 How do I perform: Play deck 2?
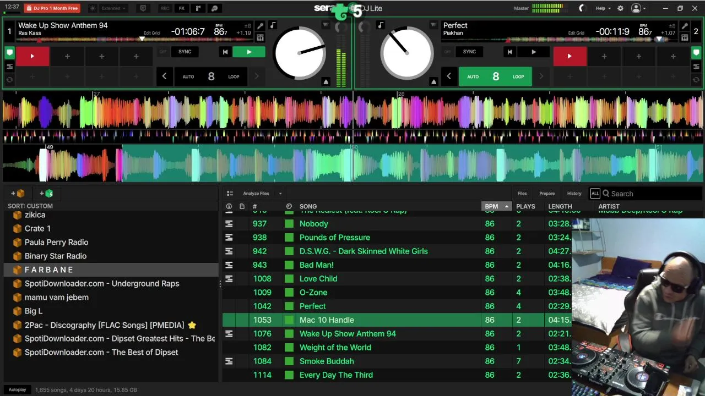533,52
